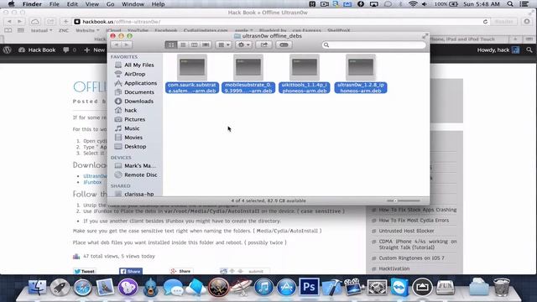Open the Hacktivation link
Image resolution: width=537 pixels, height=302 pixels.
coord(394,268)
